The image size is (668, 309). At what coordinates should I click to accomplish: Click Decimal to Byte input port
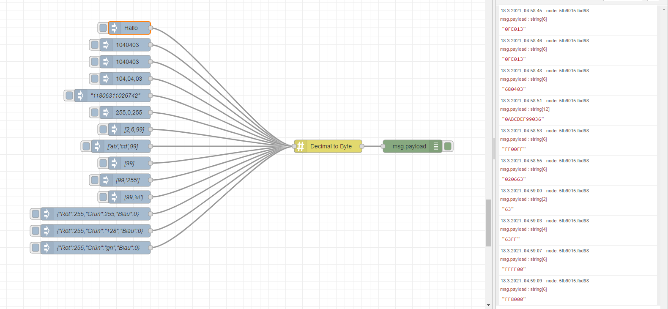coord(294,146)
